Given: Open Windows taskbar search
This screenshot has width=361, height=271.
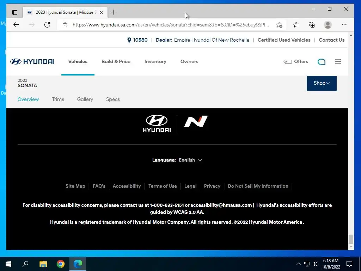Looking at the screenshot, I should 25,264.
